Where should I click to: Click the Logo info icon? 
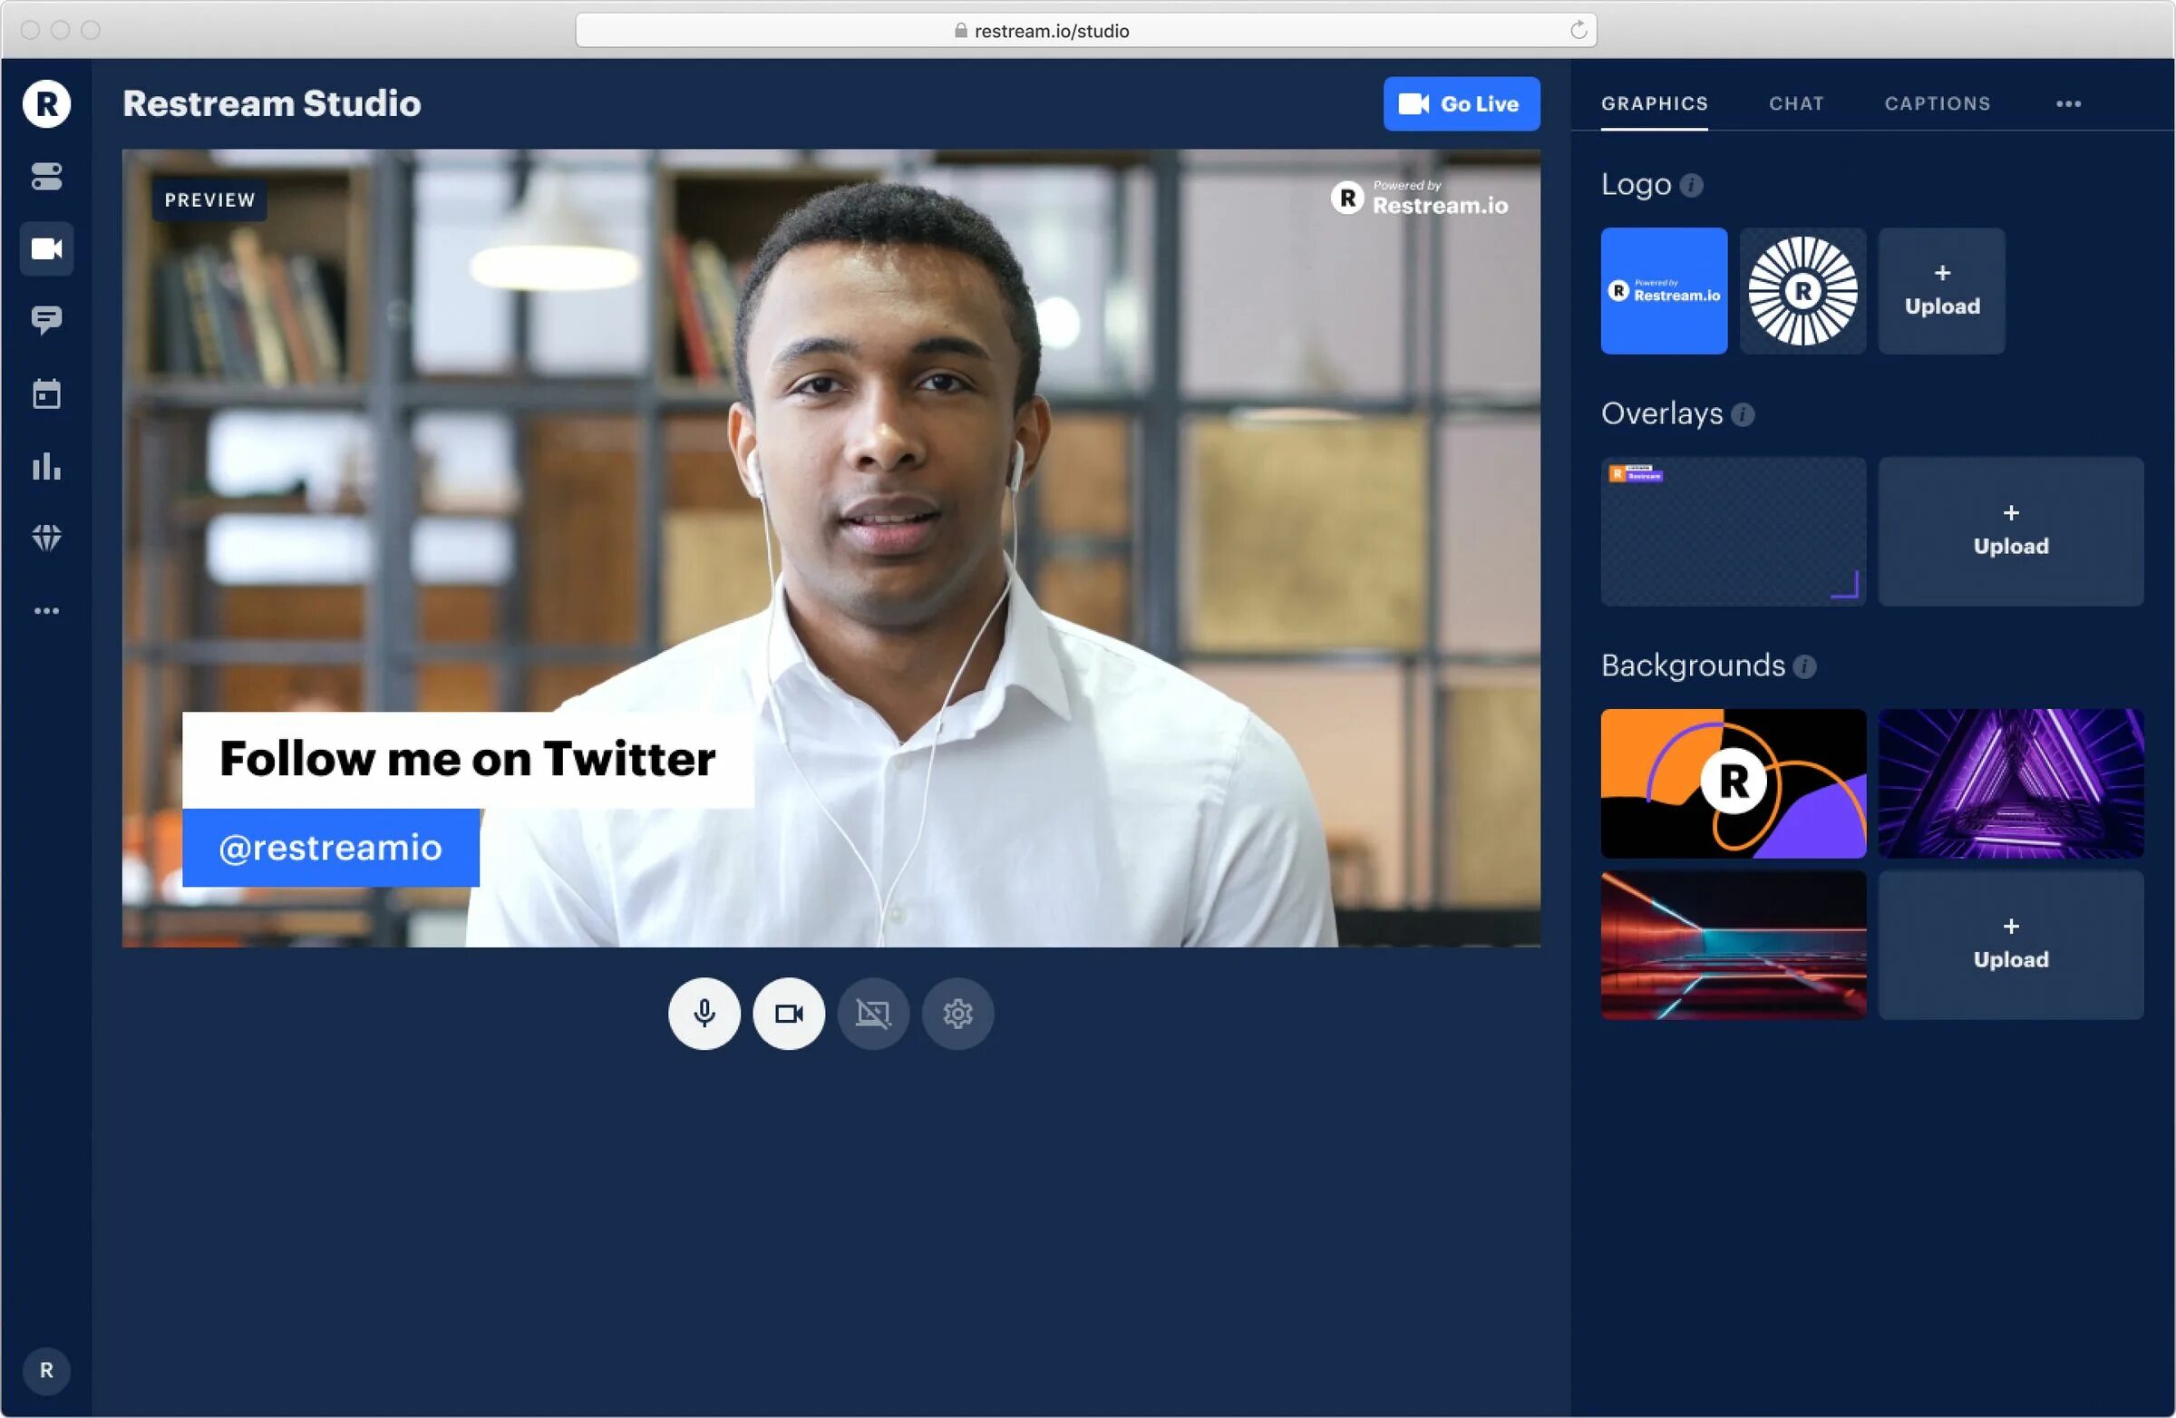click(1692, 186)
